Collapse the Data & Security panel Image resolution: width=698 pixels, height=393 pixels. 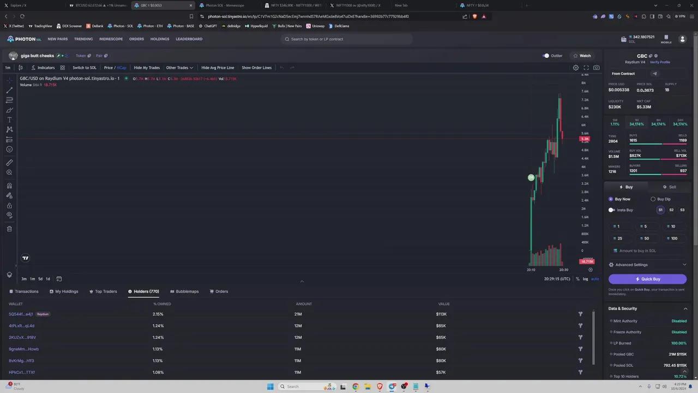pos(685,309)
